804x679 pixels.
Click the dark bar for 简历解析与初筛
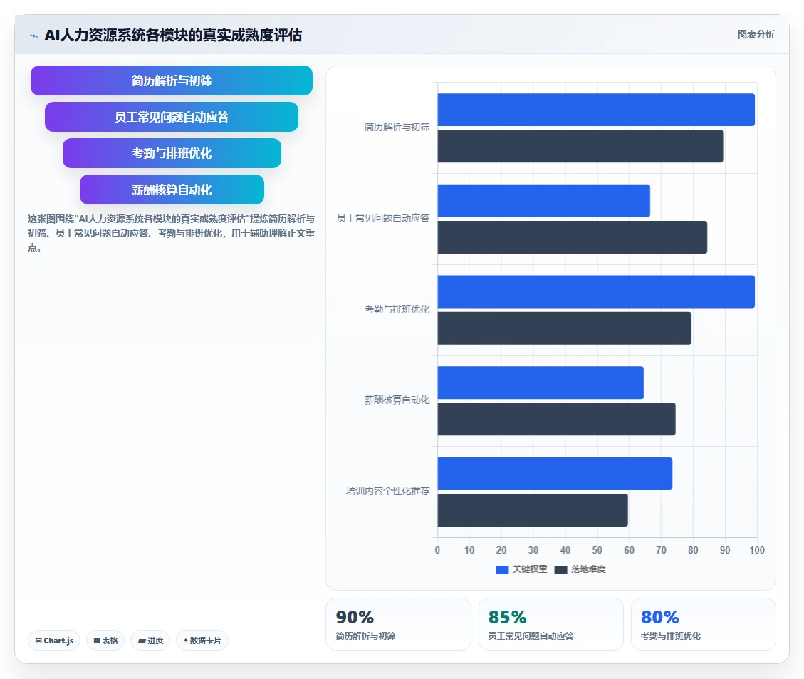[x=580, y=146]
